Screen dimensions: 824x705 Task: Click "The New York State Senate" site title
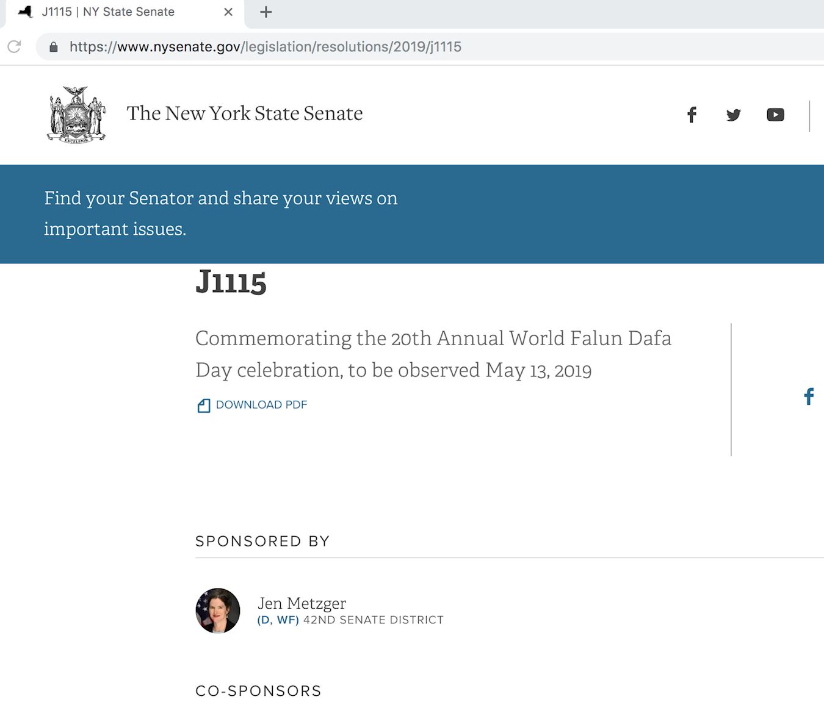(x=244, y=113)
